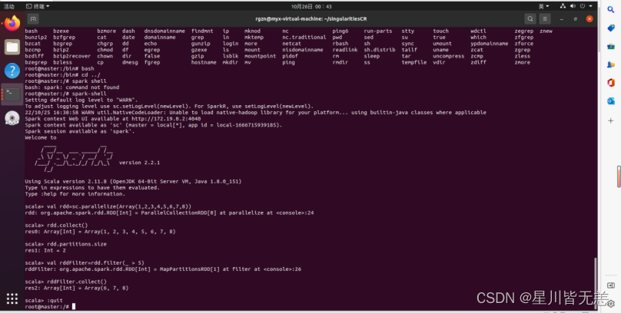
Task: Click the text 'version 2.2.1'
Action: [x=139, y=163]
